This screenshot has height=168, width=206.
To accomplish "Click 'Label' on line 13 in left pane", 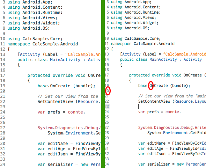I will 51,54.
